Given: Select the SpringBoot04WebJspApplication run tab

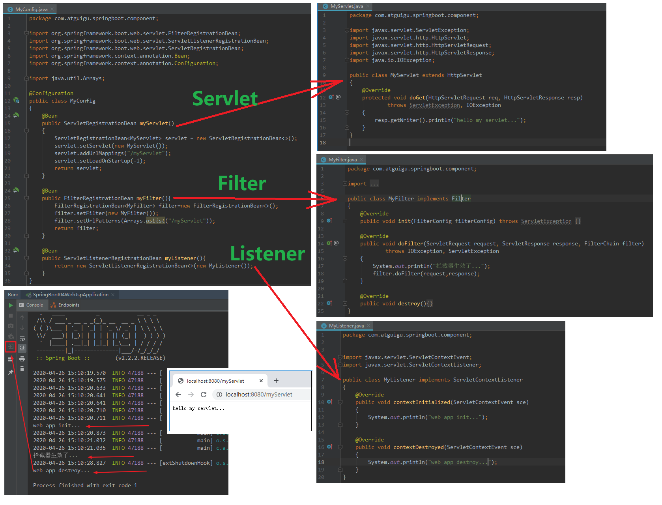Looking at the screenshot, I should [x=70, y=294].
